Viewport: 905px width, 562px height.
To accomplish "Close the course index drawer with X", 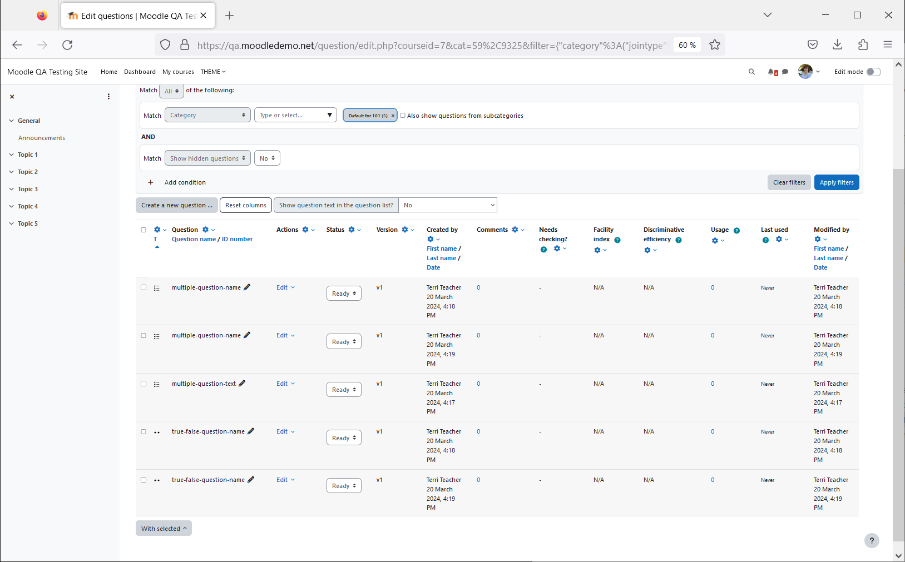I will [x=12, y=97].
